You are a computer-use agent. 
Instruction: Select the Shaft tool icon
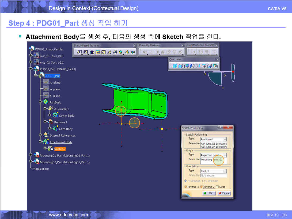[x=92, y=52]
